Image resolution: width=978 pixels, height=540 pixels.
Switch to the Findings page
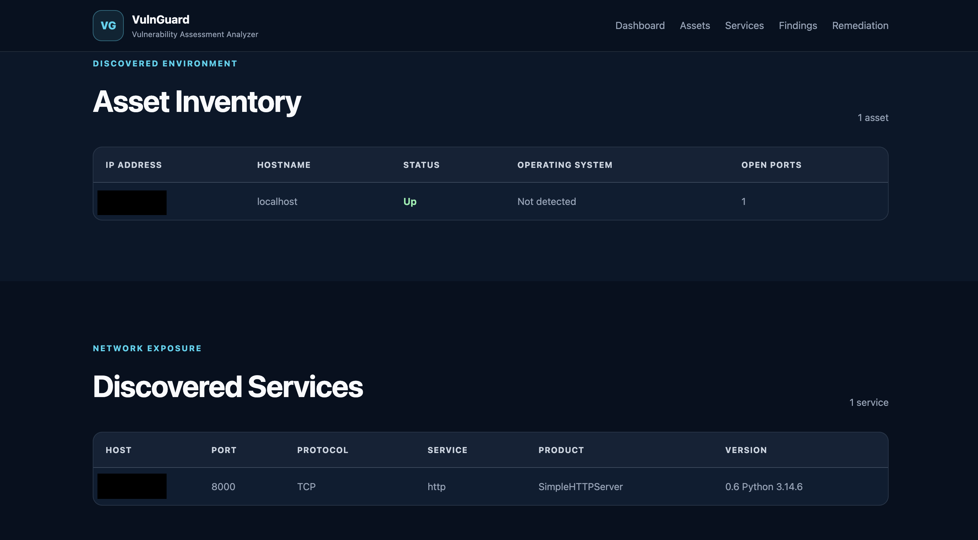coord(798,25)
